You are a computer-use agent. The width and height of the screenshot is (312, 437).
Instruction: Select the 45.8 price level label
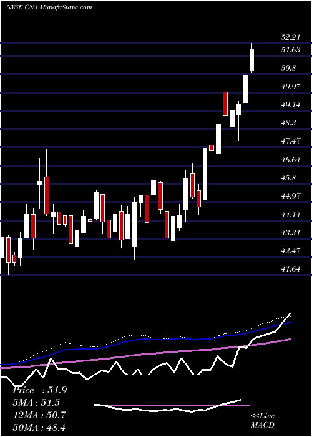coord(288,178)
